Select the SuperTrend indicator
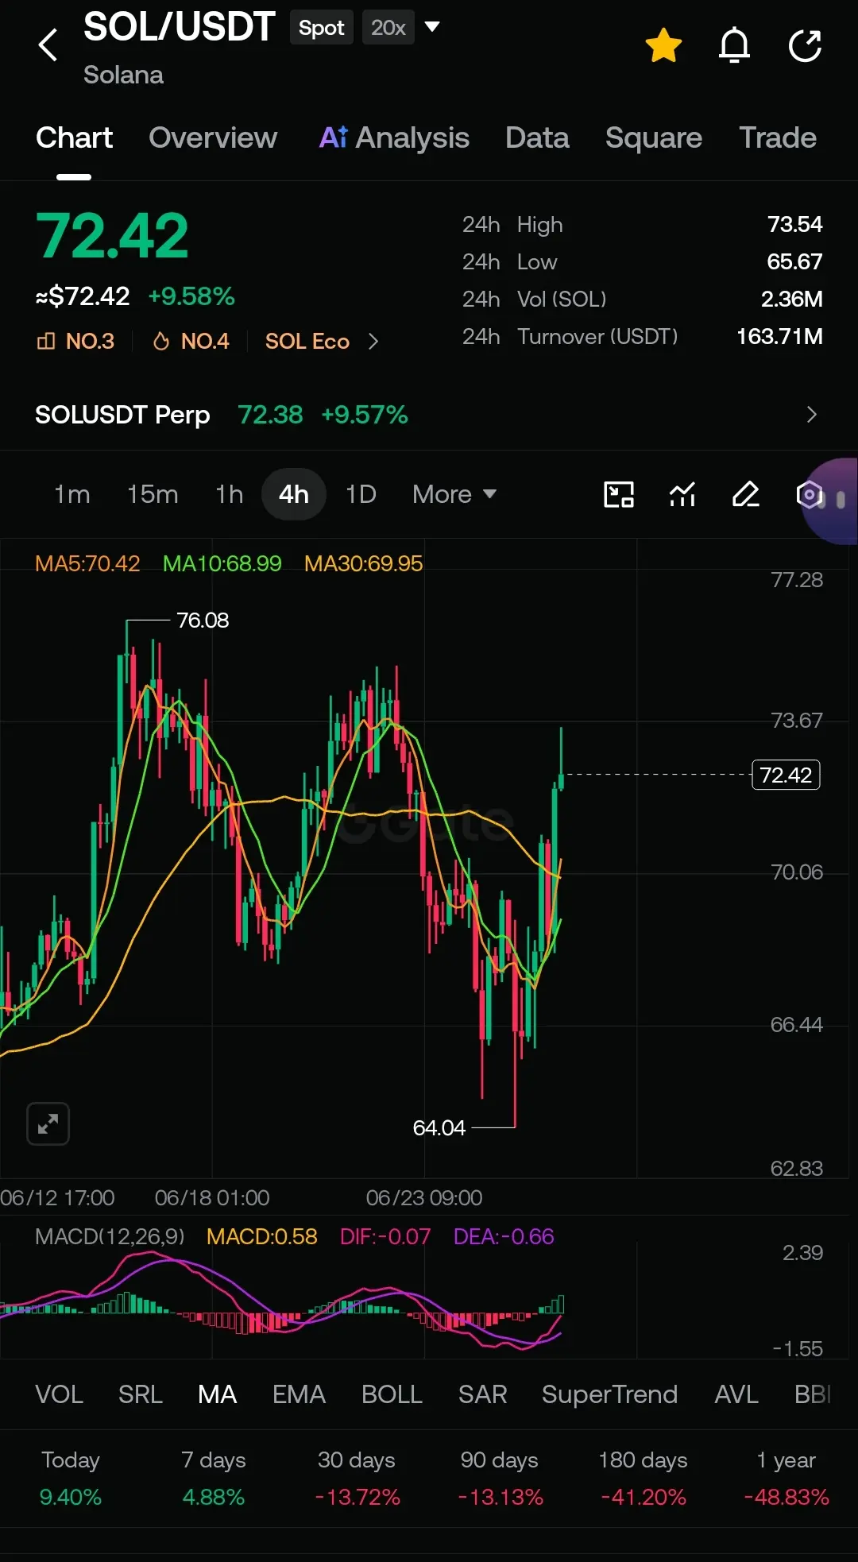 coord(610,1394)
